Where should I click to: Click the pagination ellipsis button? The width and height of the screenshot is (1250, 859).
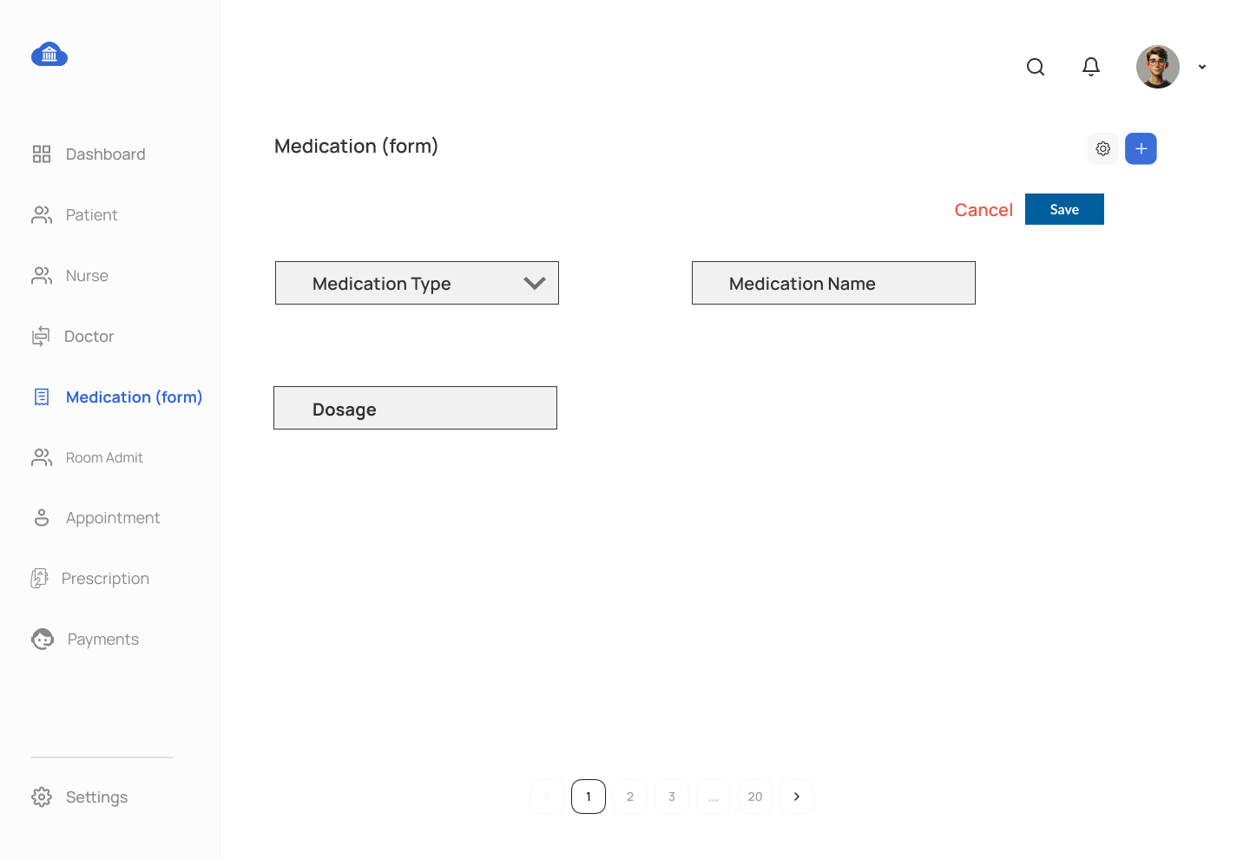(x=714, y=797)
